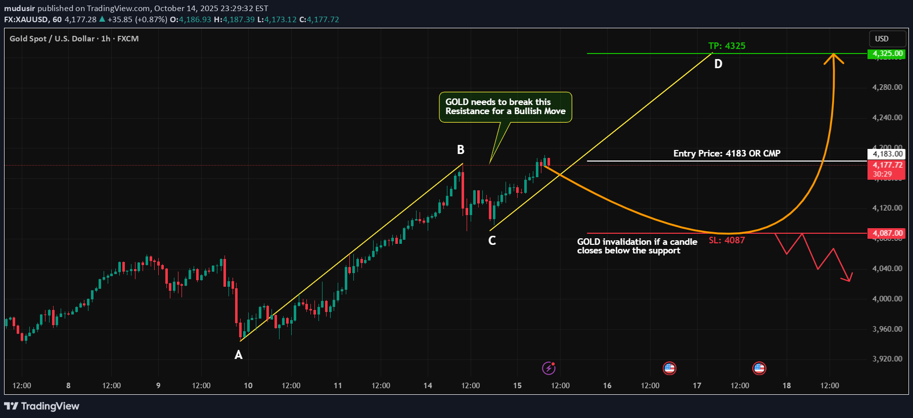Image resolution: width=913 pixels, height=418 pixels.
Task: Click point label A on chart
Action: coord(239,355)
